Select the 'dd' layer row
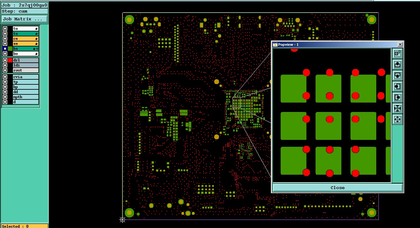This screenshot has height=228, width=420. (26, 92)
